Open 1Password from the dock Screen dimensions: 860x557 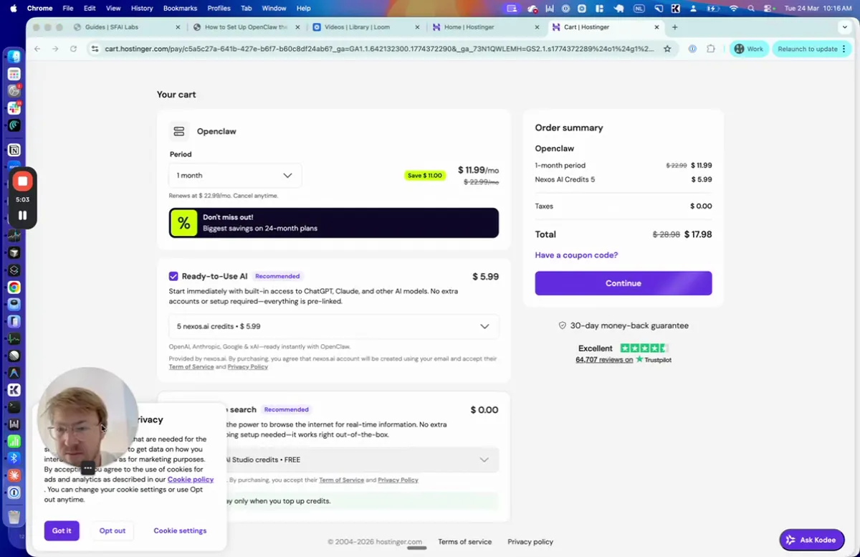pyautogui.click(x=14, y=492)
